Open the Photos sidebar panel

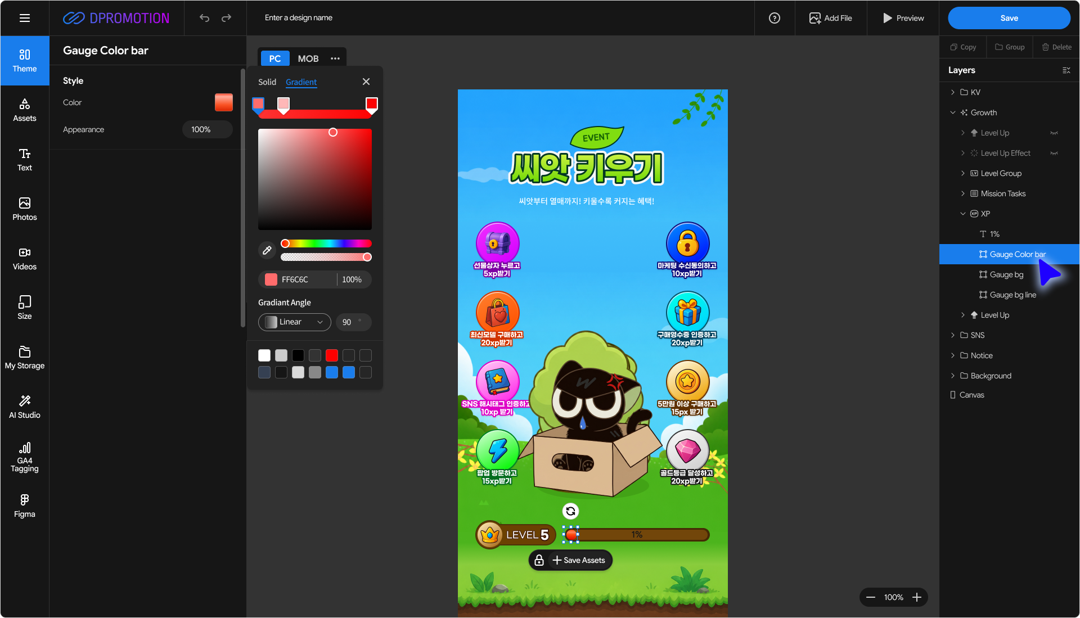coord(25,209)
